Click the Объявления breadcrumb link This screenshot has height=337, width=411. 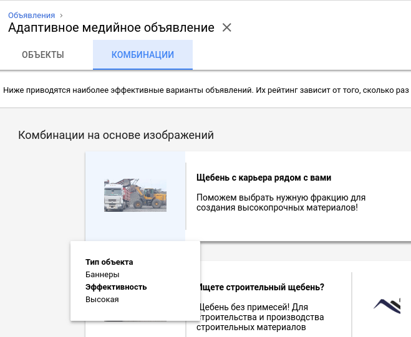[31, 15]
